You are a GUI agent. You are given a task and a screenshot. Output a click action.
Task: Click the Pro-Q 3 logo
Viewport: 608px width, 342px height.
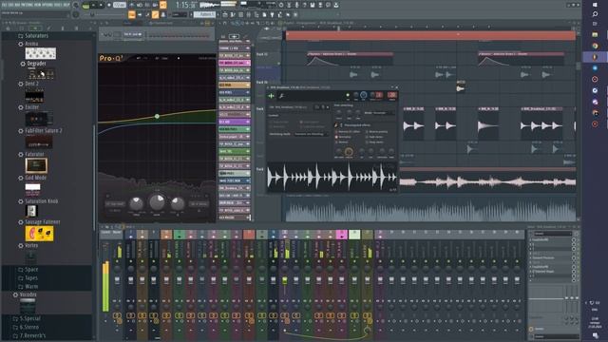point(111,58)
